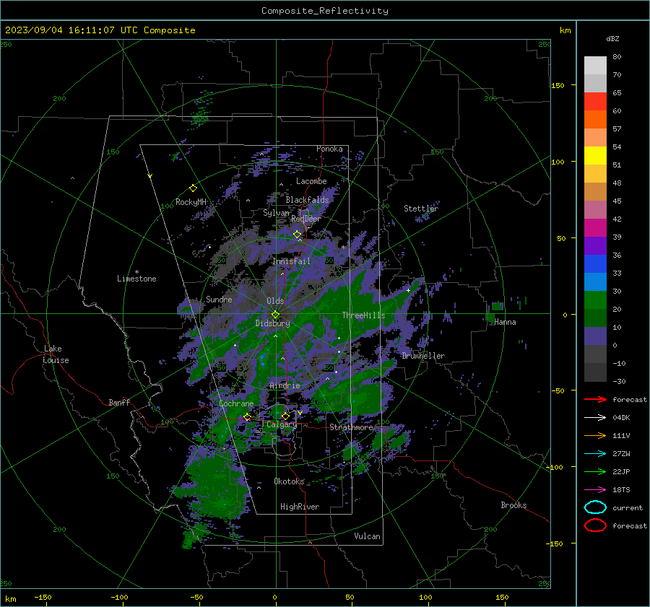Click the Composite_Reflectivity title

pyautogui.click(x=324, y=11)
